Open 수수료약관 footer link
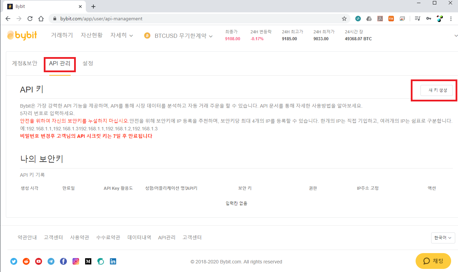Screen dimensions: 458x272 coord(108,238)
